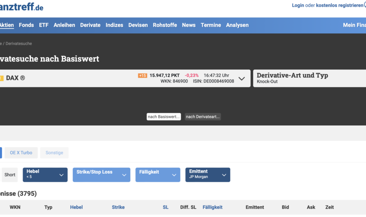366x217 pixels.
Task: Expand the DAX underlying chevron
Action: point(241,79)
